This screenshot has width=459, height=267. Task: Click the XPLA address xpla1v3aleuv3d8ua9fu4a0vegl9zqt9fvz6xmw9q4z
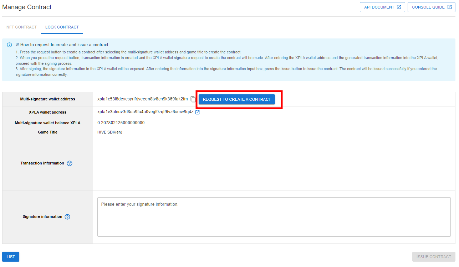[145, 112]
